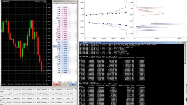Increase stop loss with its up arrow
The image size is (187, 105).
(60, 82)
